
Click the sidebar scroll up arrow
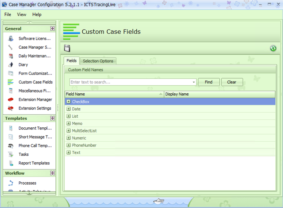[x=29, y=22]
